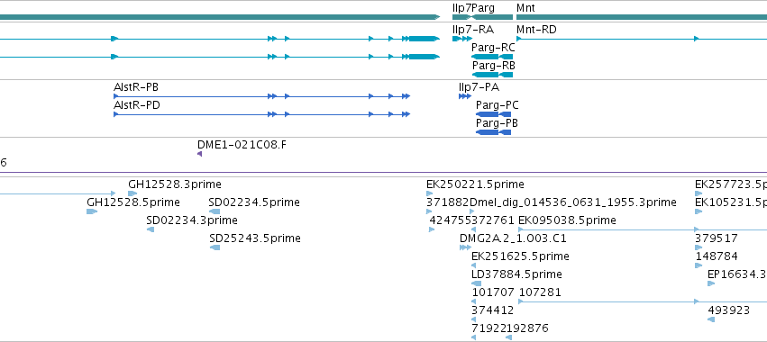Click the AlstR-PD protein track line
This screenshot has width=767, height=342.
click(x=261, y=114)
